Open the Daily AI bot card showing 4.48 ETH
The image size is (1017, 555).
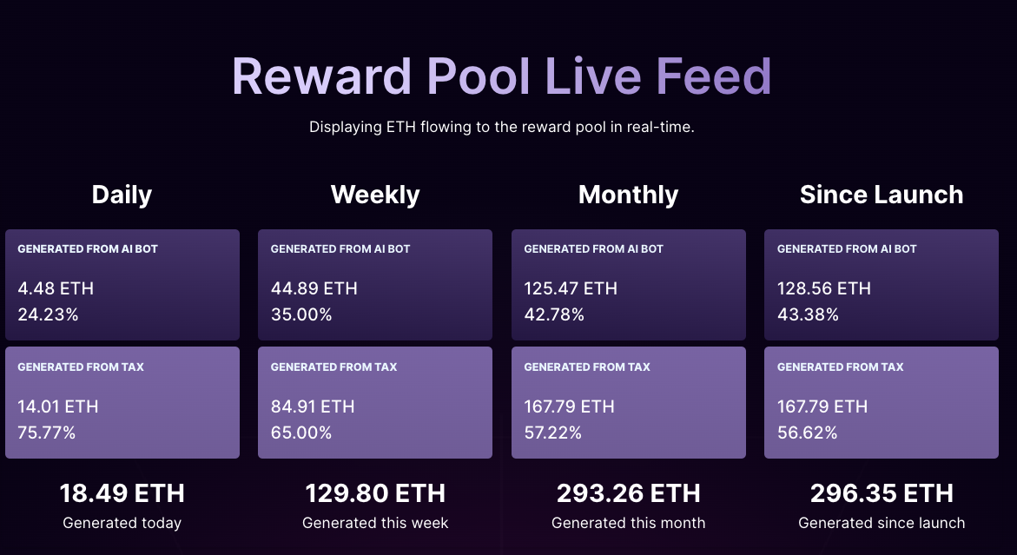point(122,285)
